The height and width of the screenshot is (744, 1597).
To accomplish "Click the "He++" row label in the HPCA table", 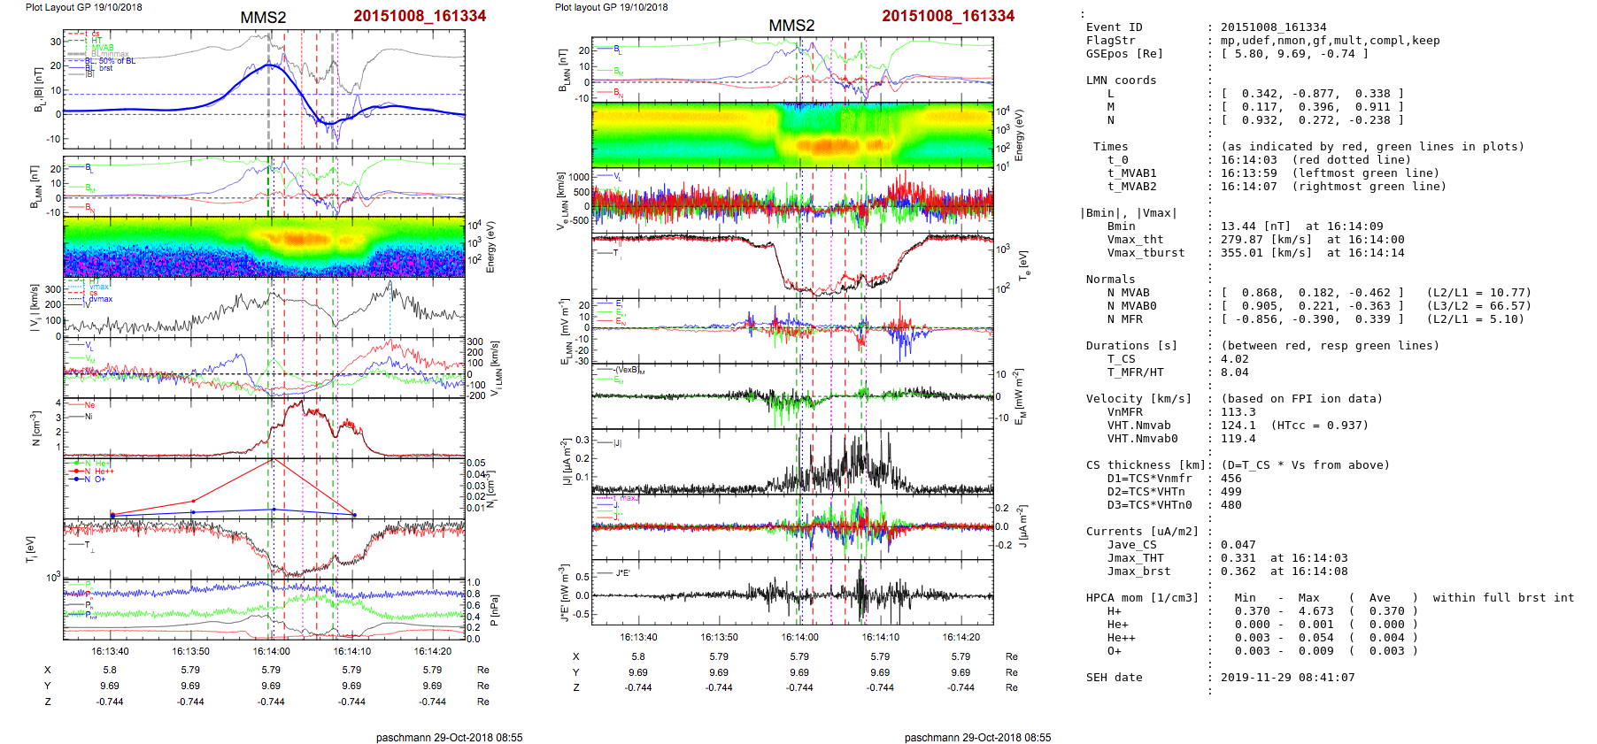I will click(x=1122, y=638).
